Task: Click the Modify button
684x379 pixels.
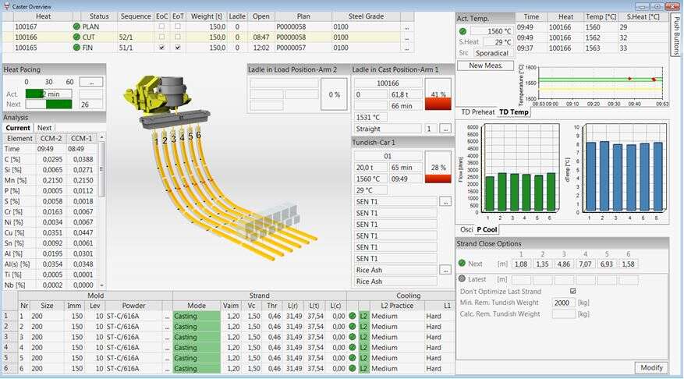Action: [649, 367]
